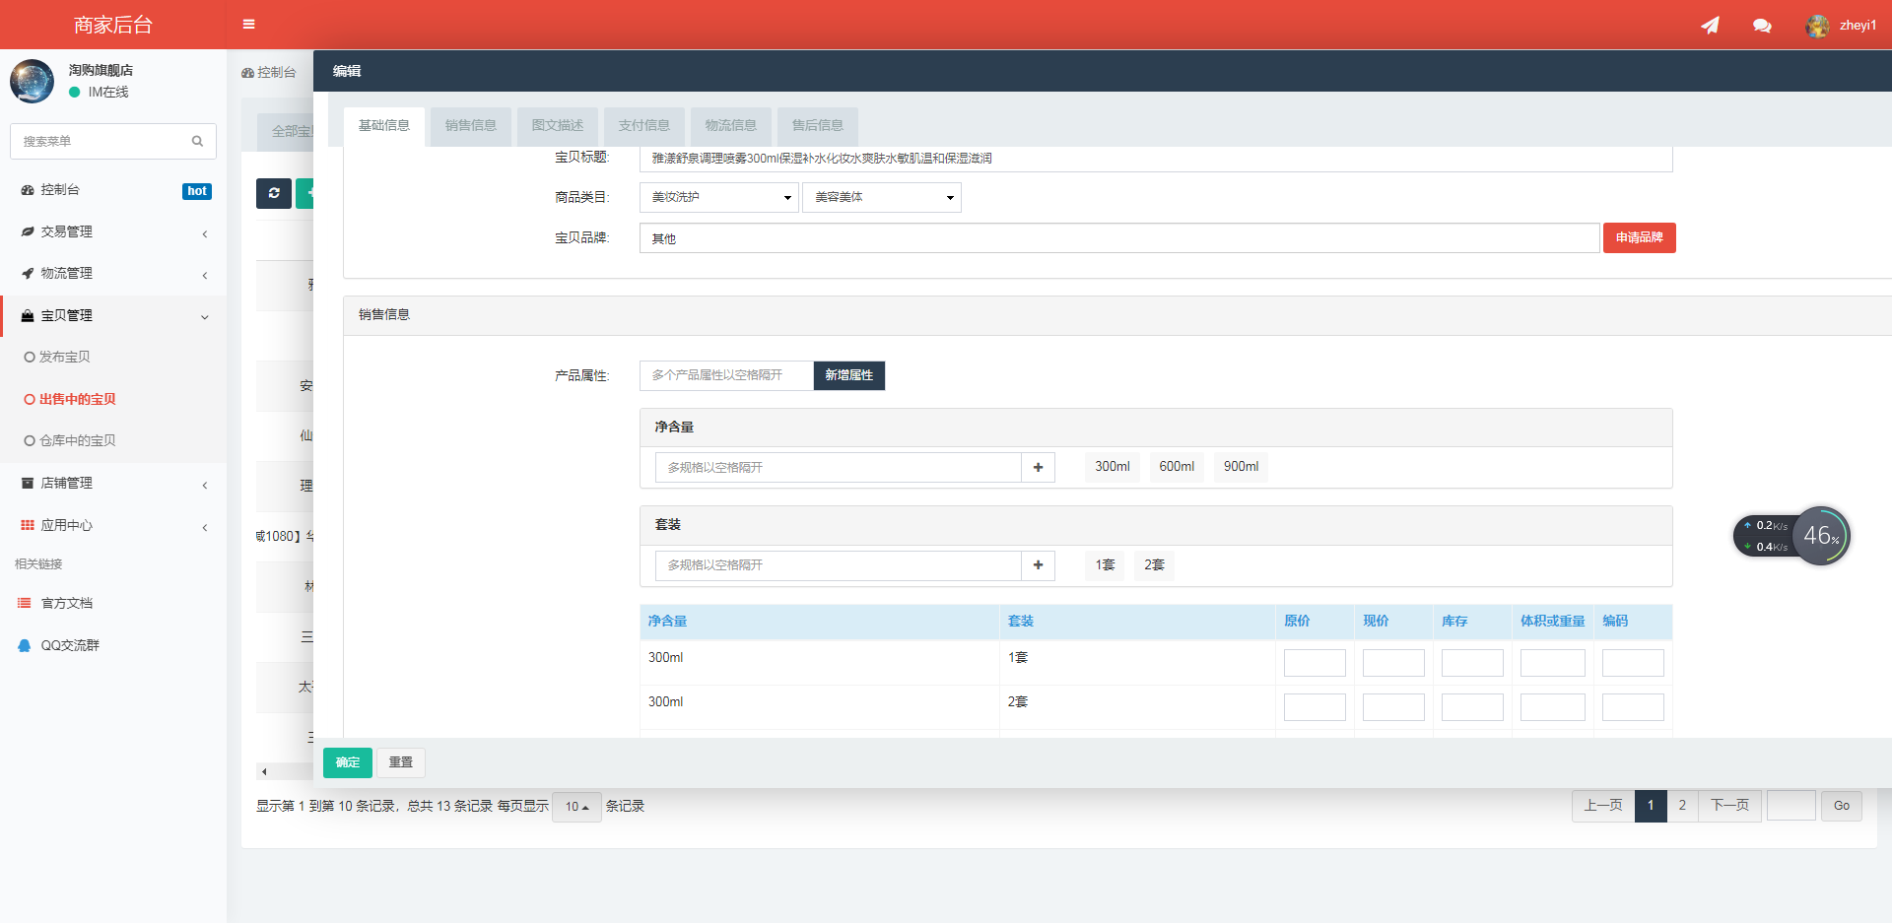1892x923 pixels.
Task: Click the 确定 confirm button
Action: 347,762
